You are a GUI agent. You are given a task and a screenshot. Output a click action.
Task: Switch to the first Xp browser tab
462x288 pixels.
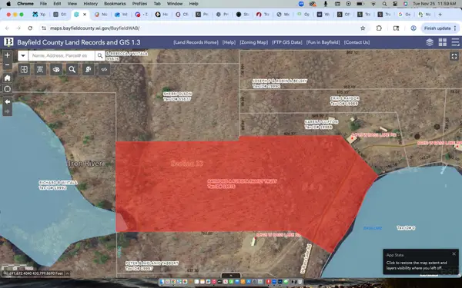pos(40,14)
